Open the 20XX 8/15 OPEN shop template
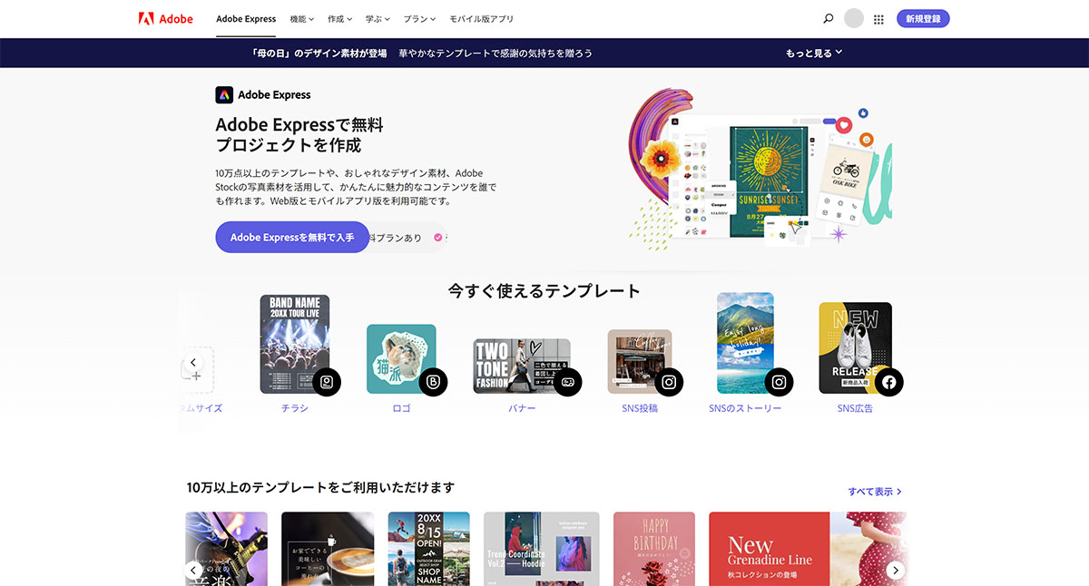Screen dimensions: 1089x586 tap(428, 549)
